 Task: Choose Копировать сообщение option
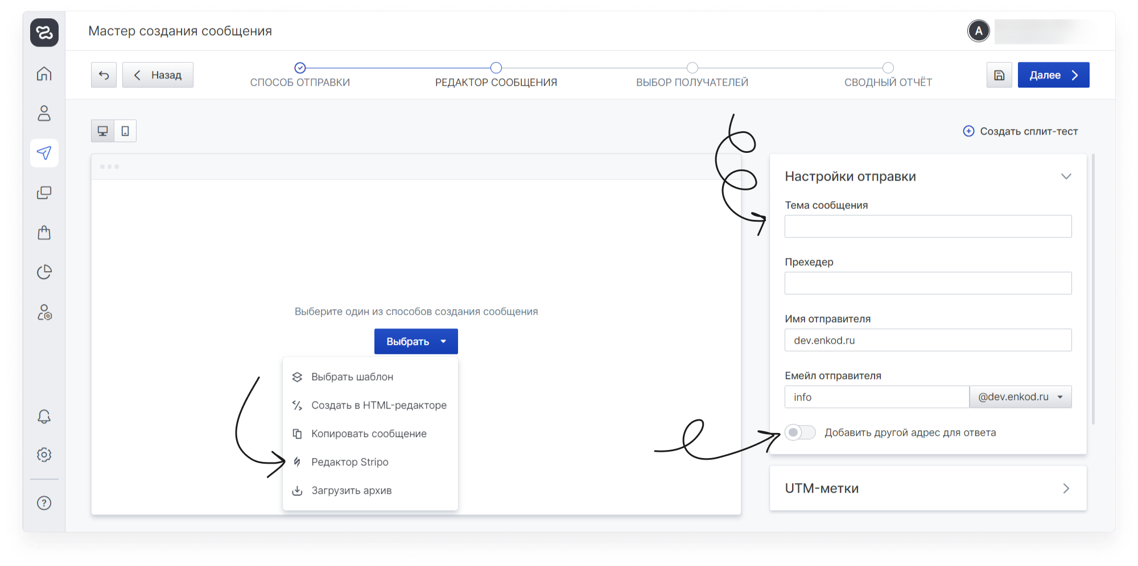pos(370,434)
